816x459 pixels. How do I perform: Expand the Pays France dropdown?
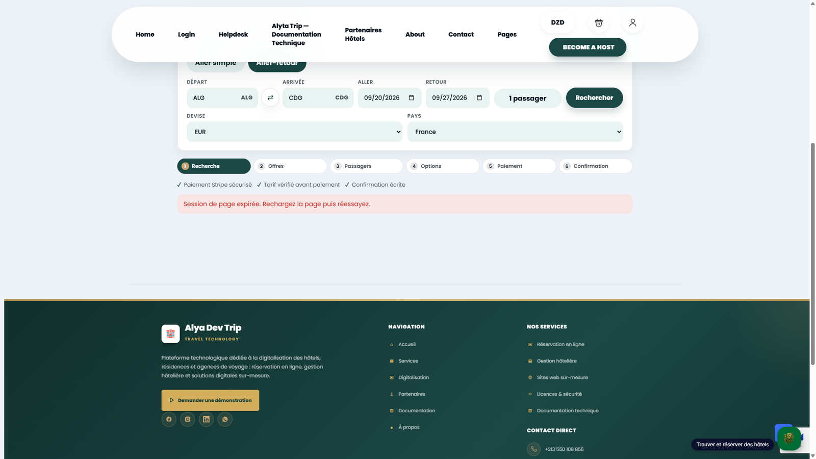(515, 132)
